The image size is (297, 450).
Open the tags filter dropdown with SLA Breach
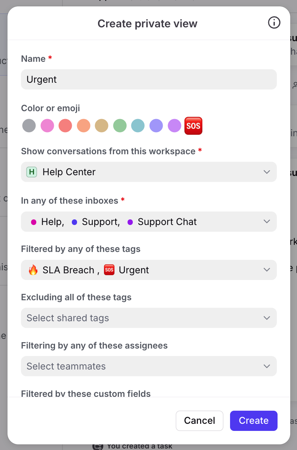pos(149,270)
